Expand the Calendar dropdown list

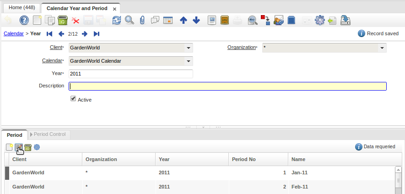(188, 61)
